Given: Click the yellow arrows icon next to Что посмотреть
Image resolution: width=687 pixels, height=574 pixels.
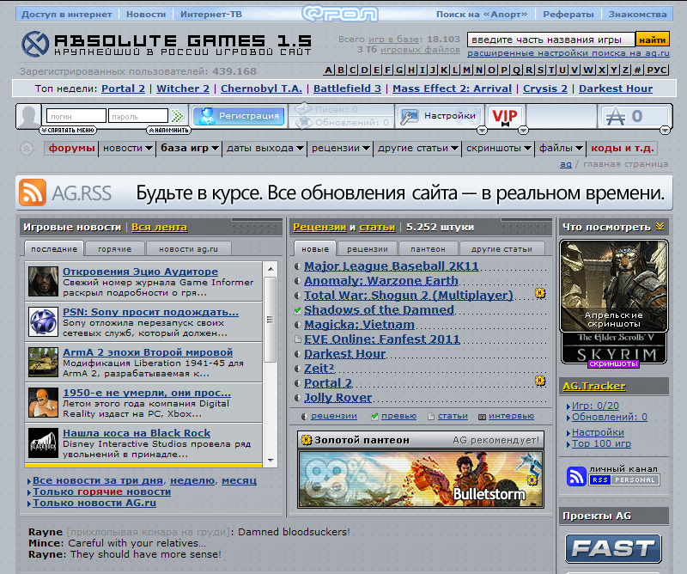Looking at the screenshot, I should [660, 226].
